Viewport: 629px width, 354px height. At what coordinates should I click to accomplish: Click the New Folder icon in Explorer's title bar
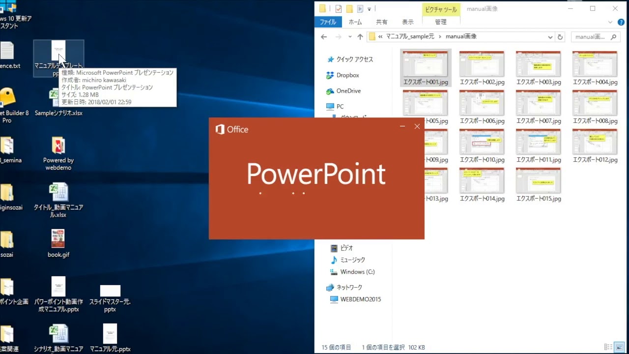click(x=349, y=8)
